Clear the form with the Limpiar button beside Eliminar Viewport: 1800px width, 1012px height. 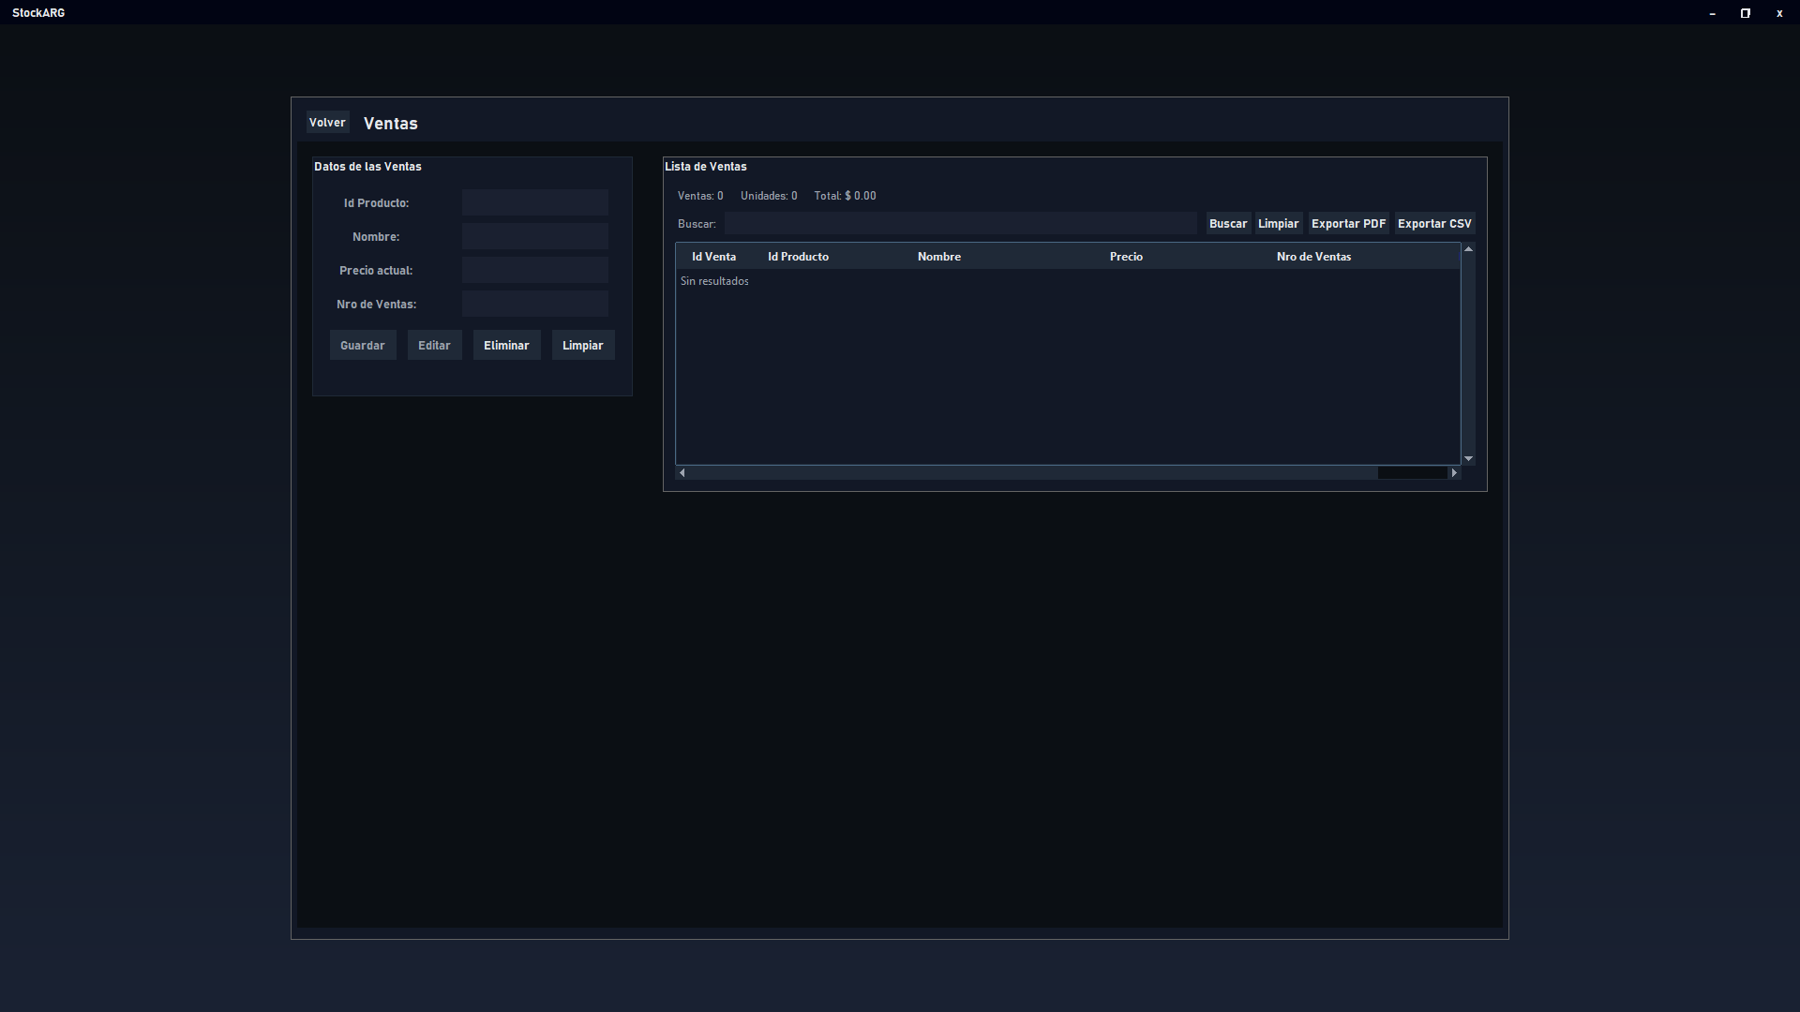click(x=582, y=346)
